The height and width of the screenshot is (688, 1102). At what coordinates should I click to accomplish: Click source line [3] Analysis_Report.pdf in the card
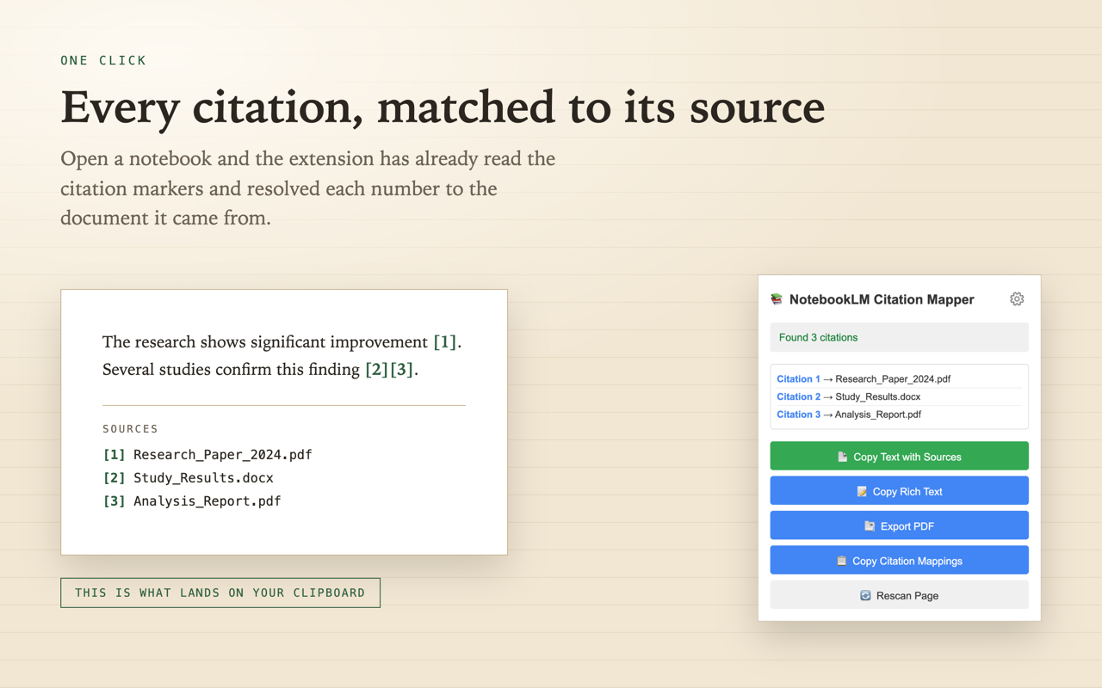(x=192, y=501)
